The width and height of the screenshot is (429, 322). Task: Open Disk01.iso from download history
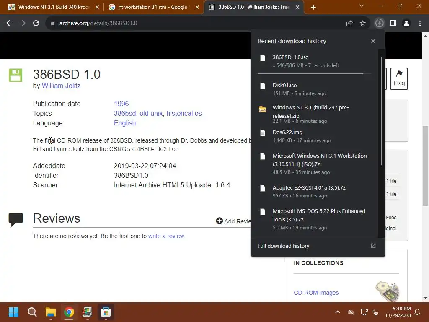pos(314,89)
